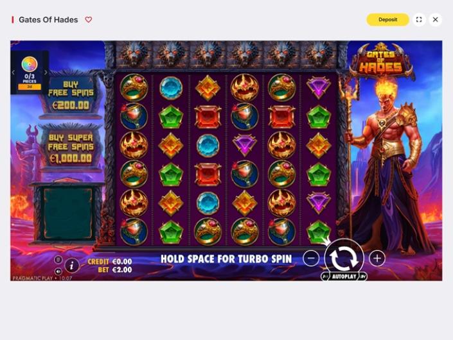Screen dimensions: 453x340
Task: Click the yellow Deposit button
Action: pos(387,20)
